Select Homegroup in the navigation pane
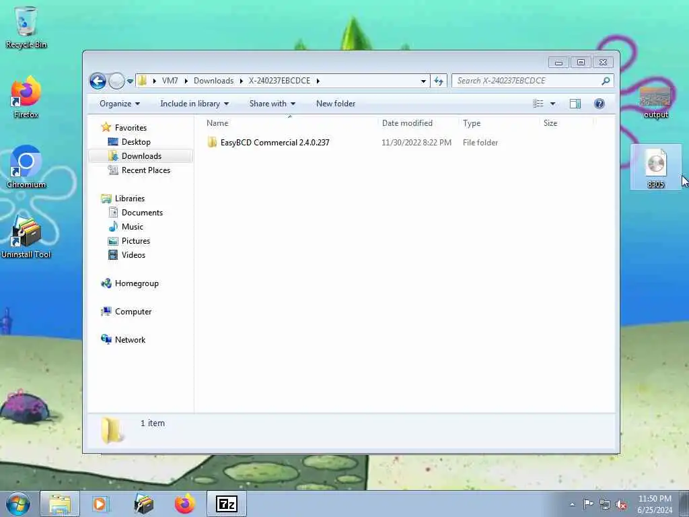Viewport: 689px width, 517px height. 136,283
